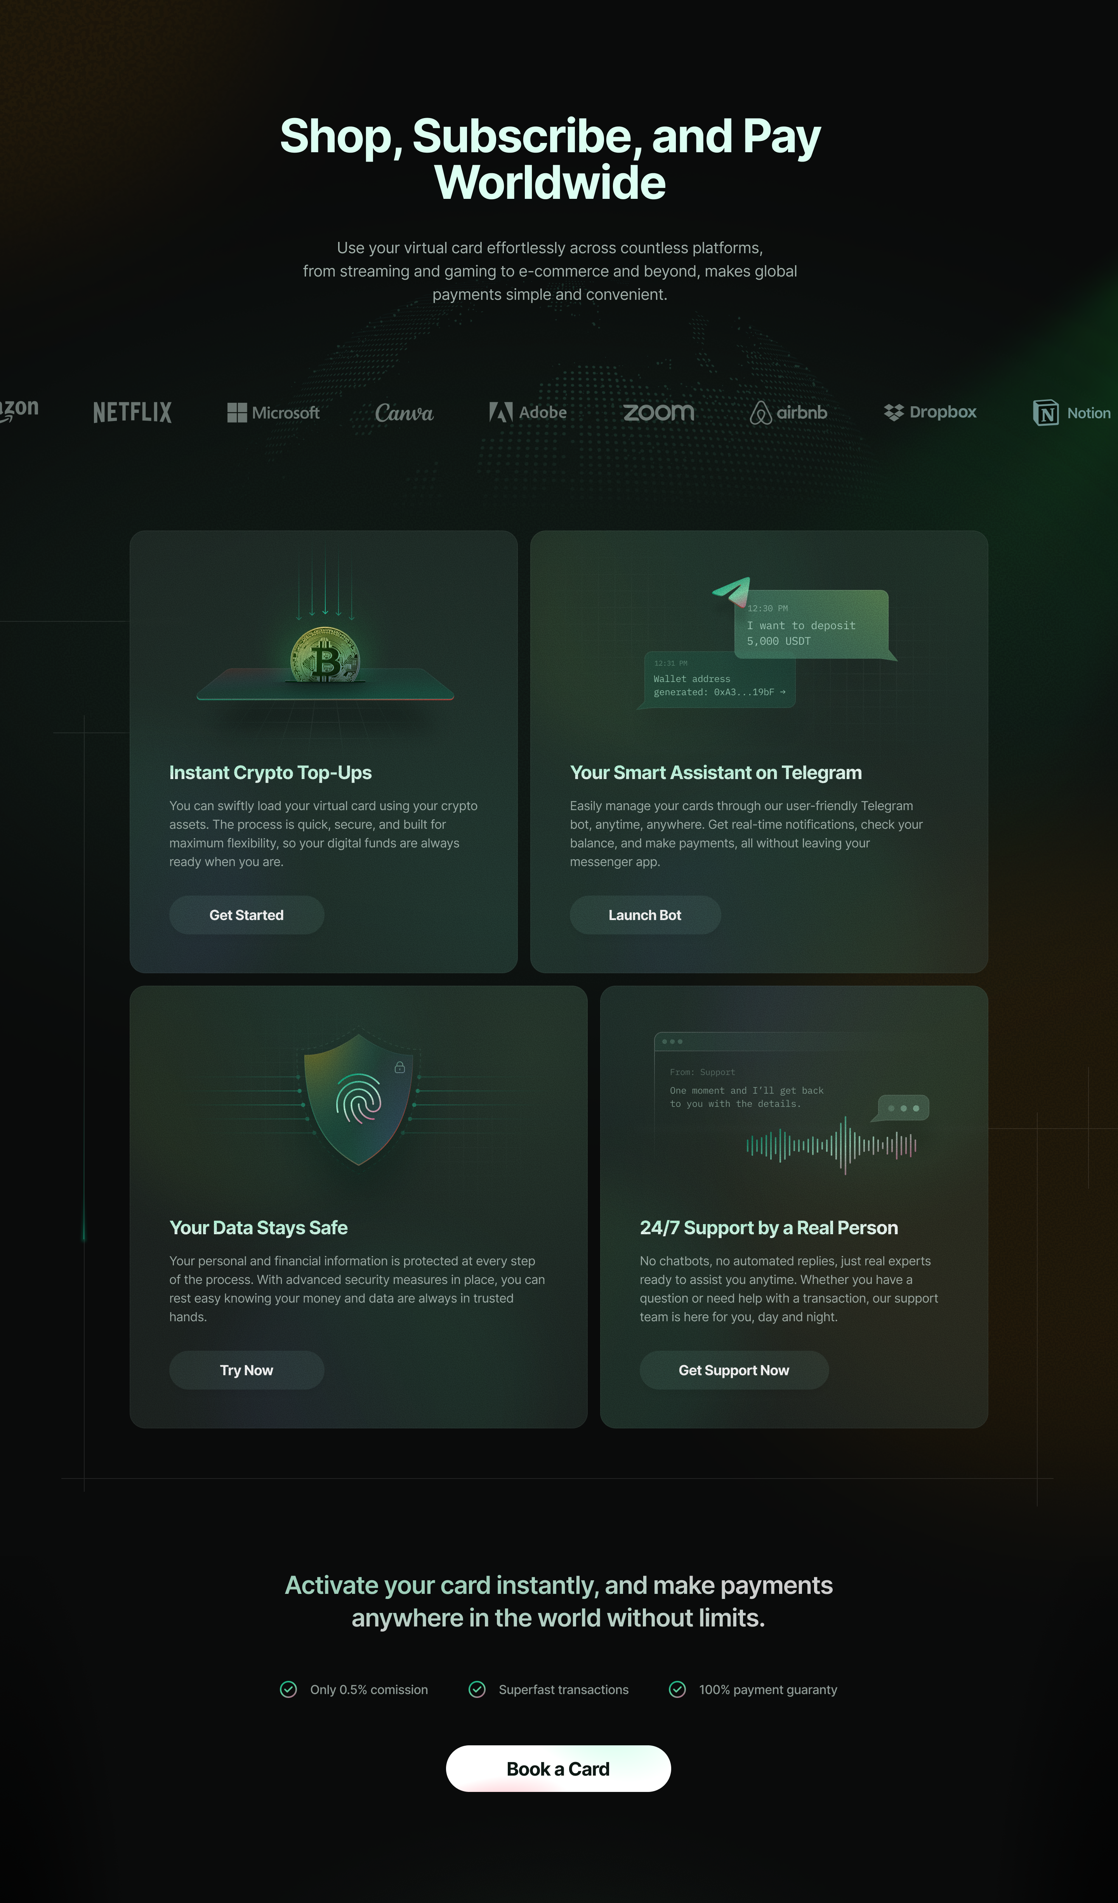Image resolution: width=1118 pixels, height=1903 pixels.
Task: Launch the Telegram bot via Launch Bot
Action: tap(645, 915)
